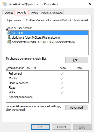The width and height of the screenshot is (94, 132).
Task: Click the Outlook file icon in title bar
Action: [x=4, y=4]
